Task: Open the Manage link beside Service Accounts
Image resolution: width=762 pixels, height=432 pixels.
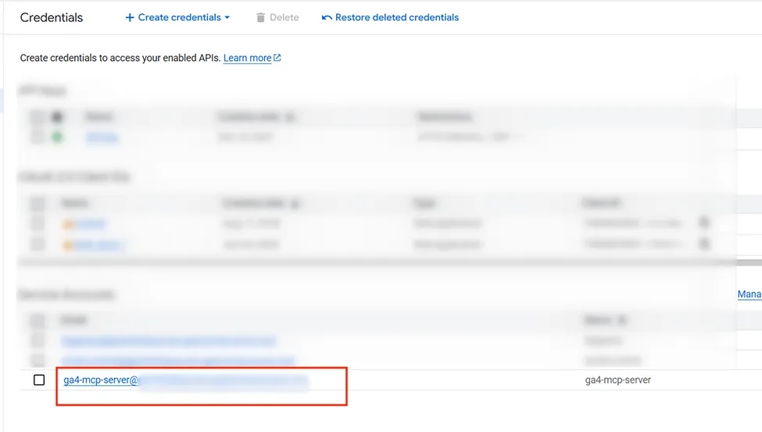Action: pos(749,295)
